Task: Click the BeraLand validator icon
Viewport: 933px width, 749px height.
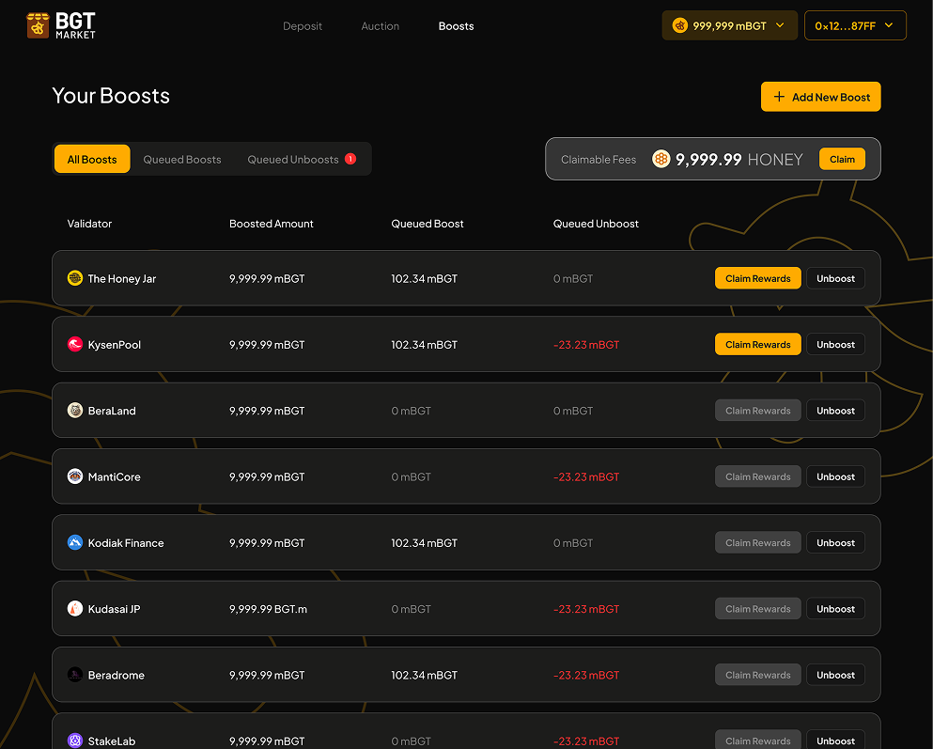Action: coord(75,411)
